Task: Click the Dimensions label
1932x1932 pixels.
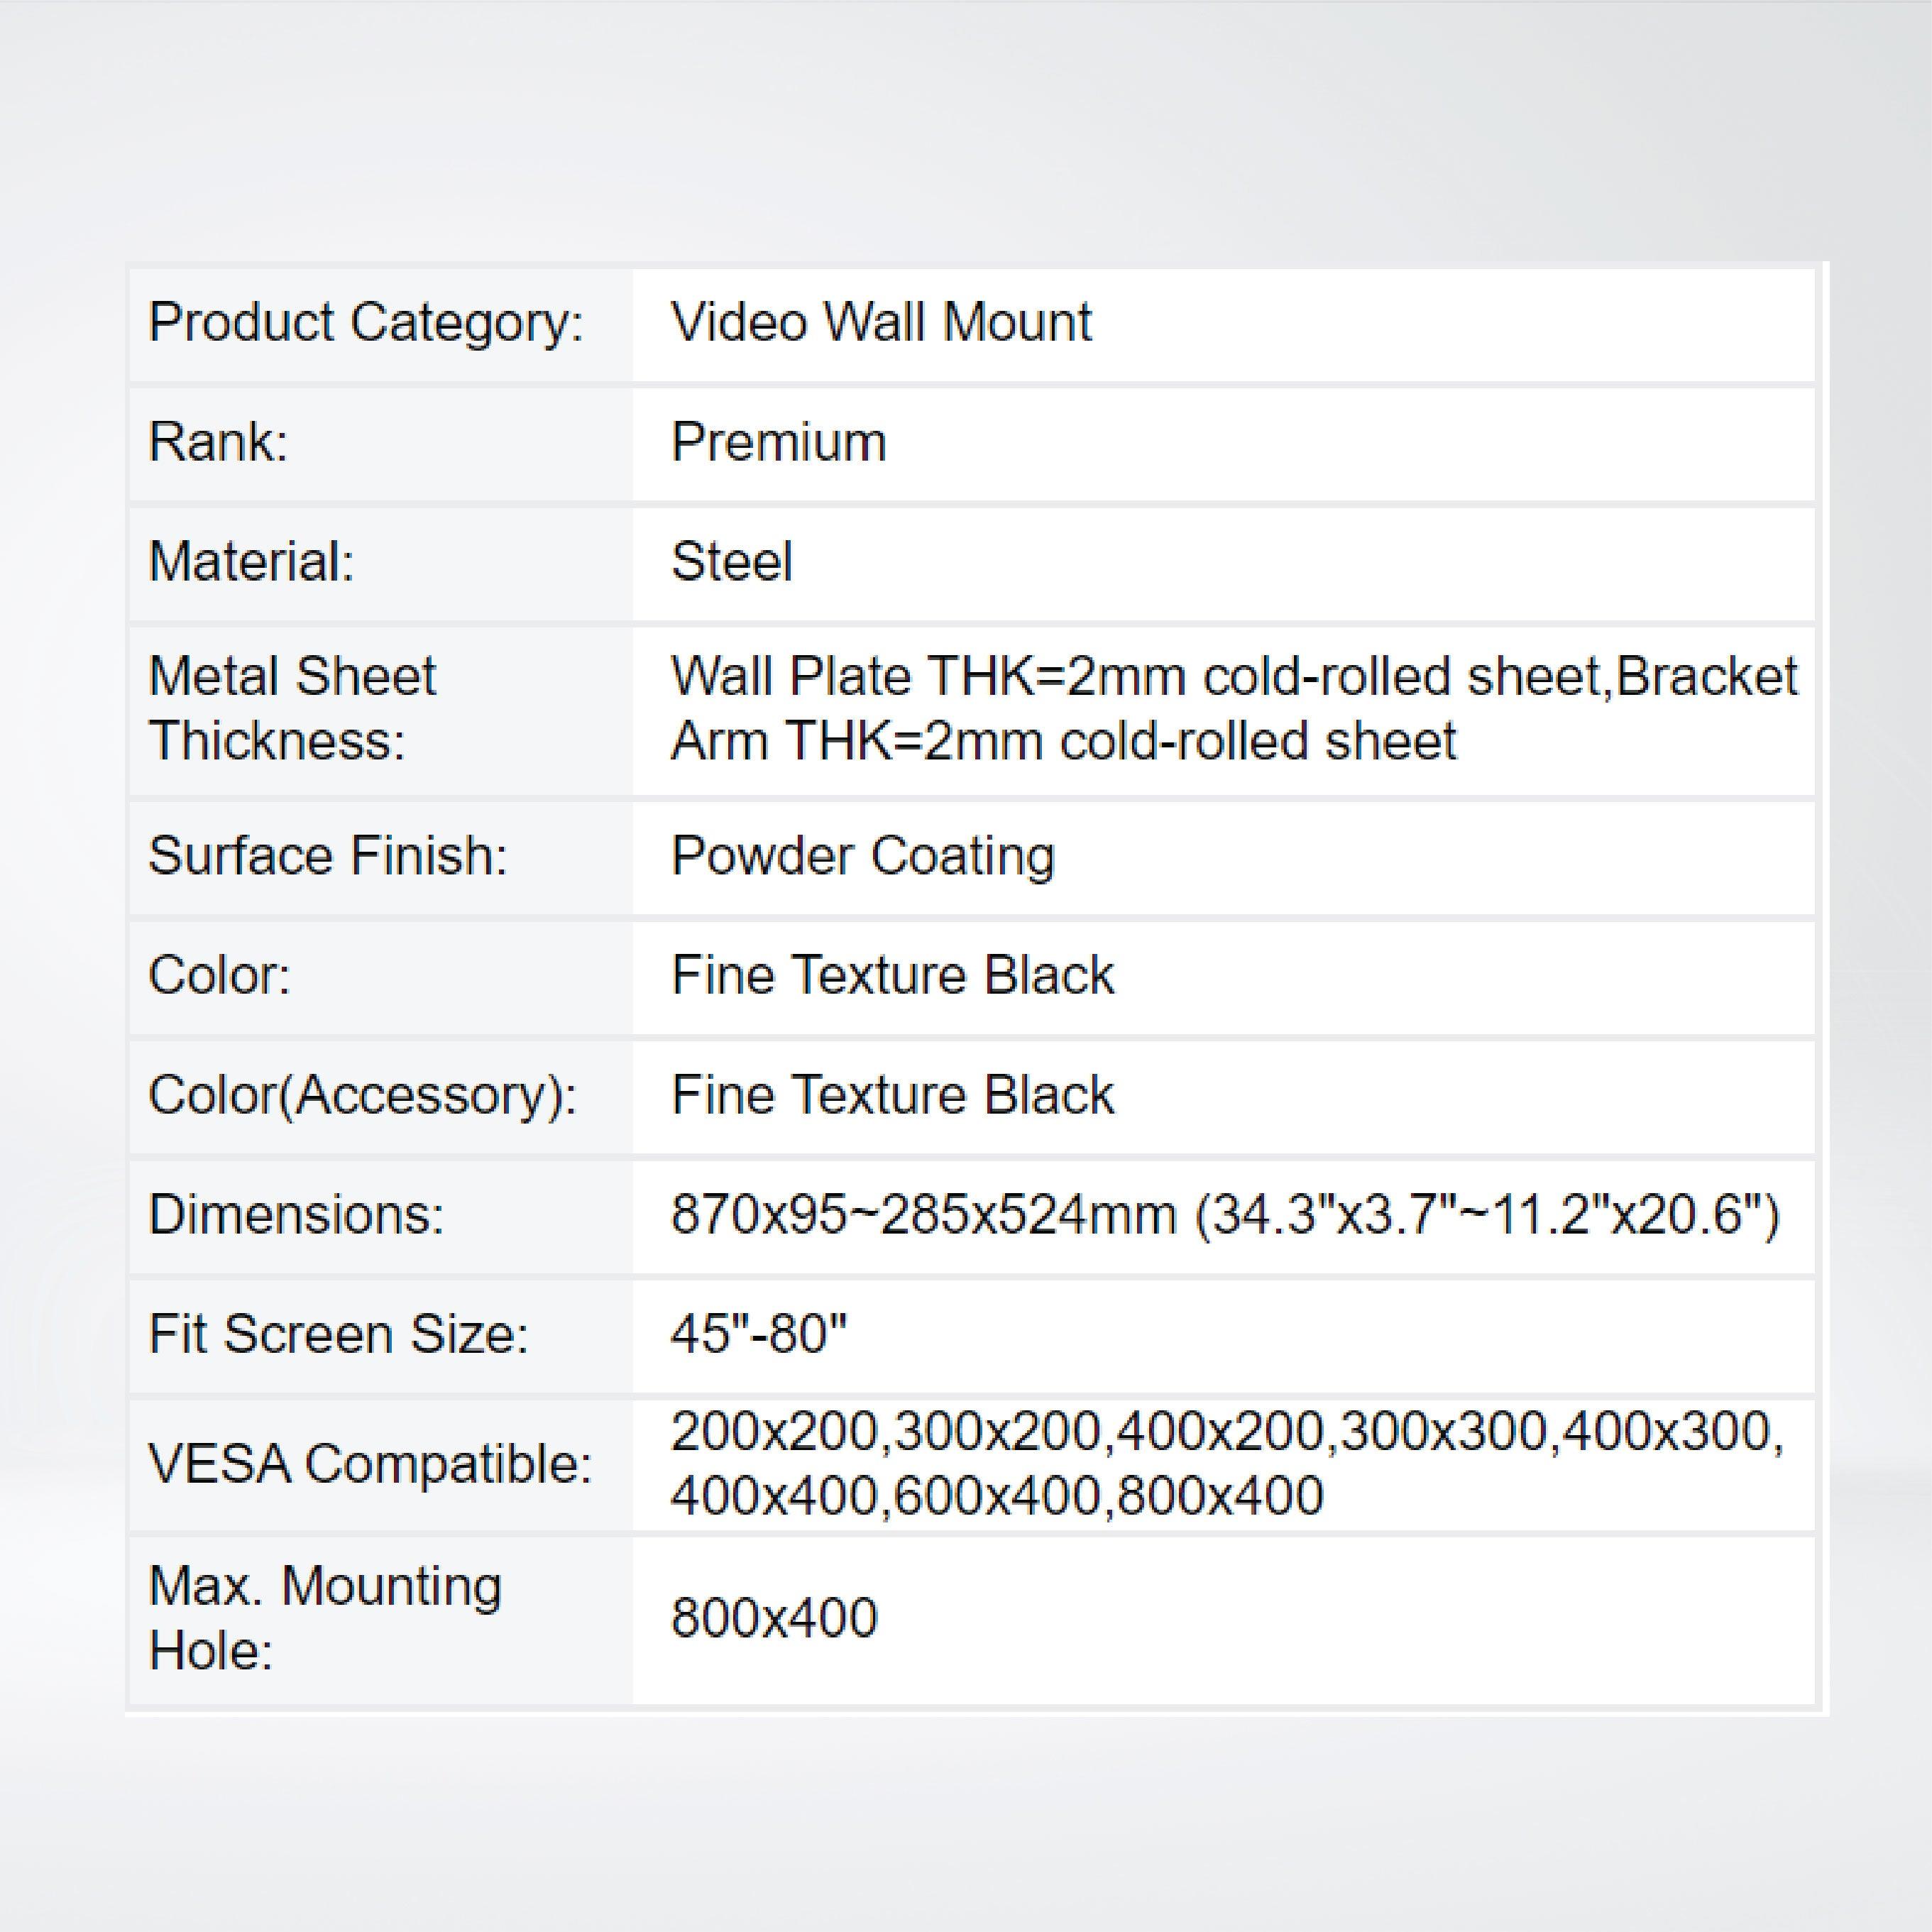Action: [296, 1215]
